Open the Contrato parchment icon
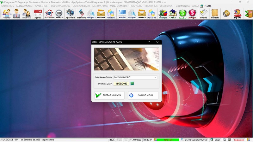253x142 pixels. click(x=215, y=14)
